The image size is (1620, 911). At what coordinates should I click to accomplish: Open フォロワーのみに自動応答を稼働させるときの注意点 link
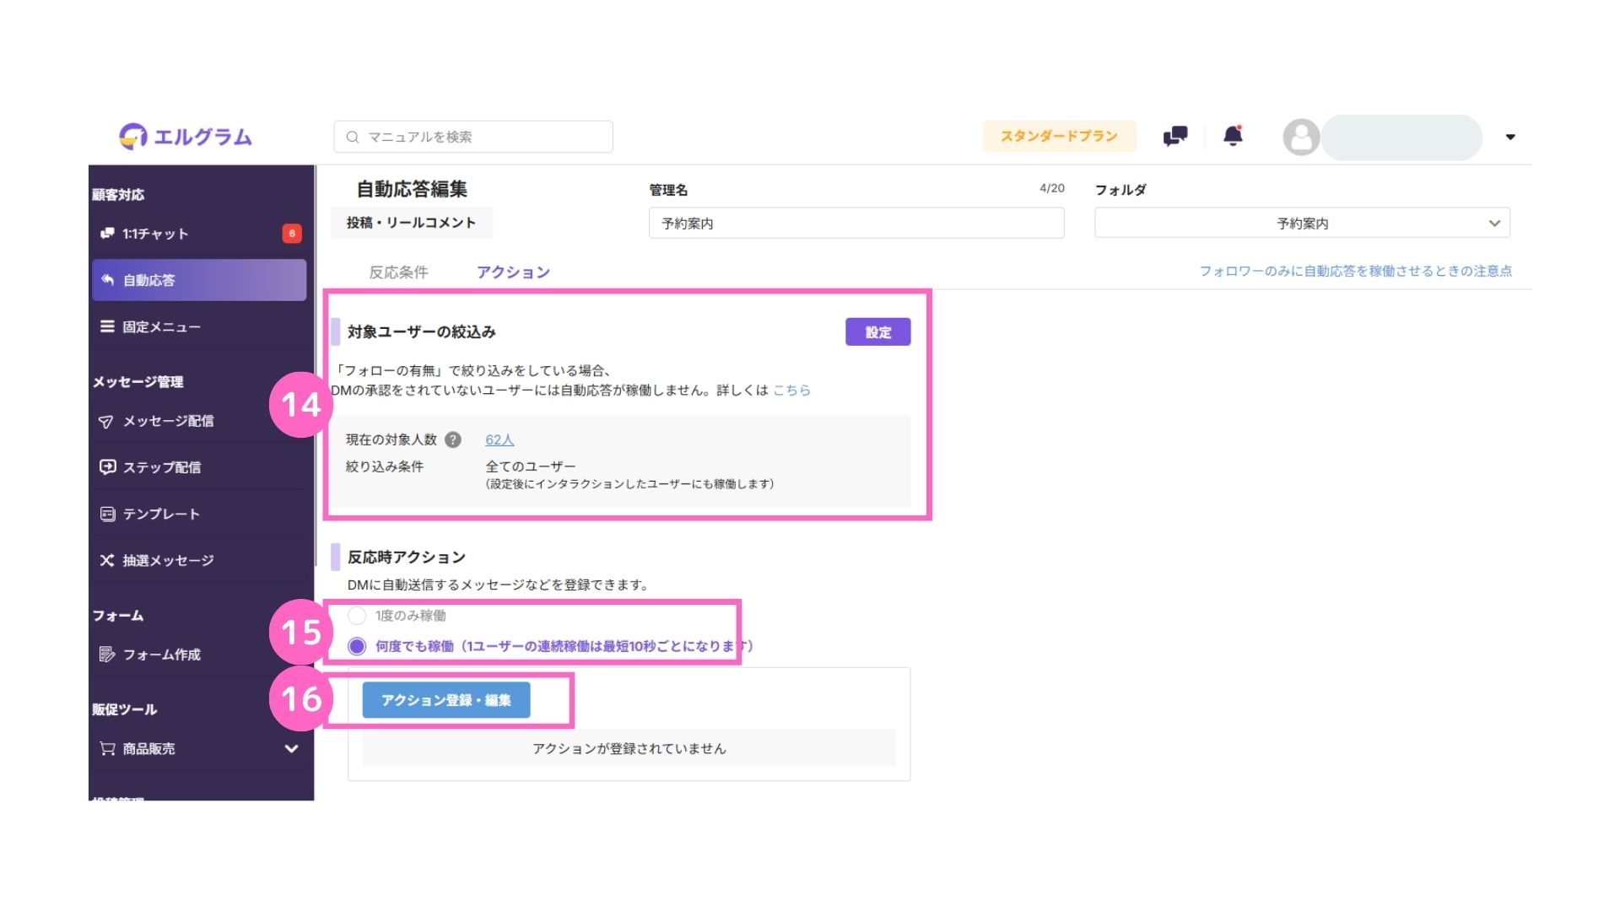click(x=1355, y=271)
